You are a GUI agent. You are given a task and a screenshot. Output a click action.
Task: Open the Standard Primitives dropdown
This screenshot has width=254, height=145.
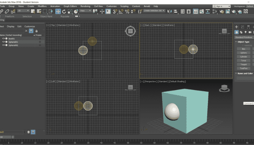tap(244, 37)
